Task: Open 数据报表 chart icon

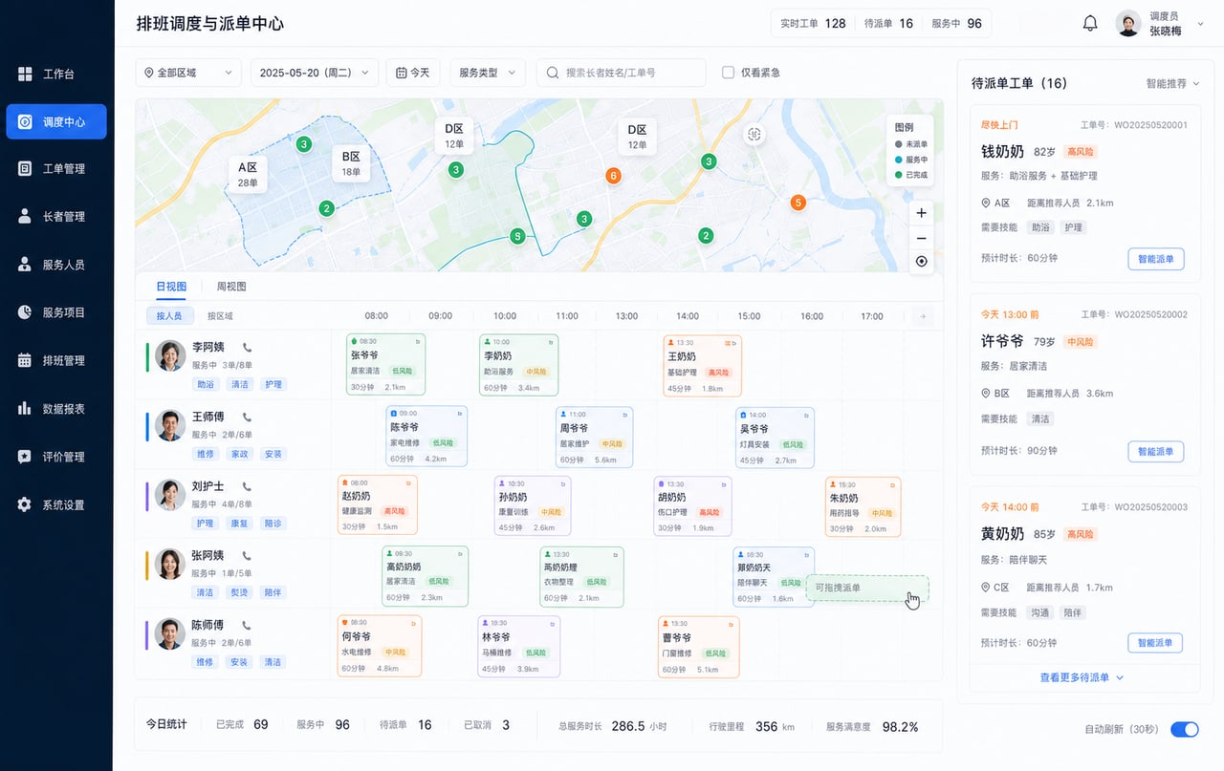Action: pos(25,408)
